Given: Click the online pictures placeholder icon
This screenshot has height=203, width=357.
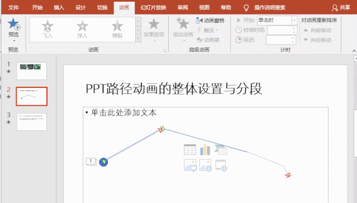Looking at the screenshot, I should pos(206,165).
